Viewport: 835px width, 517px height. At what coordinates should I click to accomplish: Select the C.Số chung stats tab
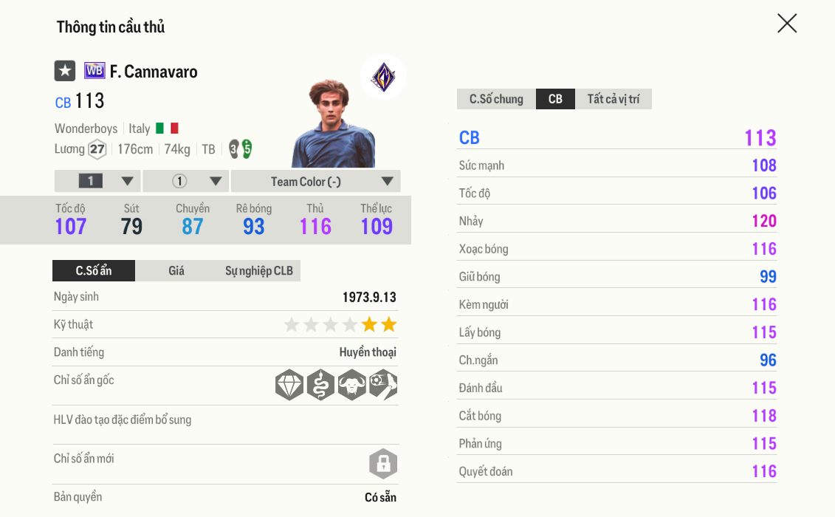[496, 99]
